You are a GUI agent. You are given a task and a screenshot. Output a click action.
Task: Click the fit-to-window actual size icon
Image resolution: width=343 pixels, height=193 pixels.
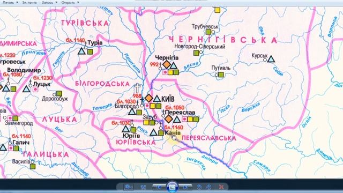143,187
